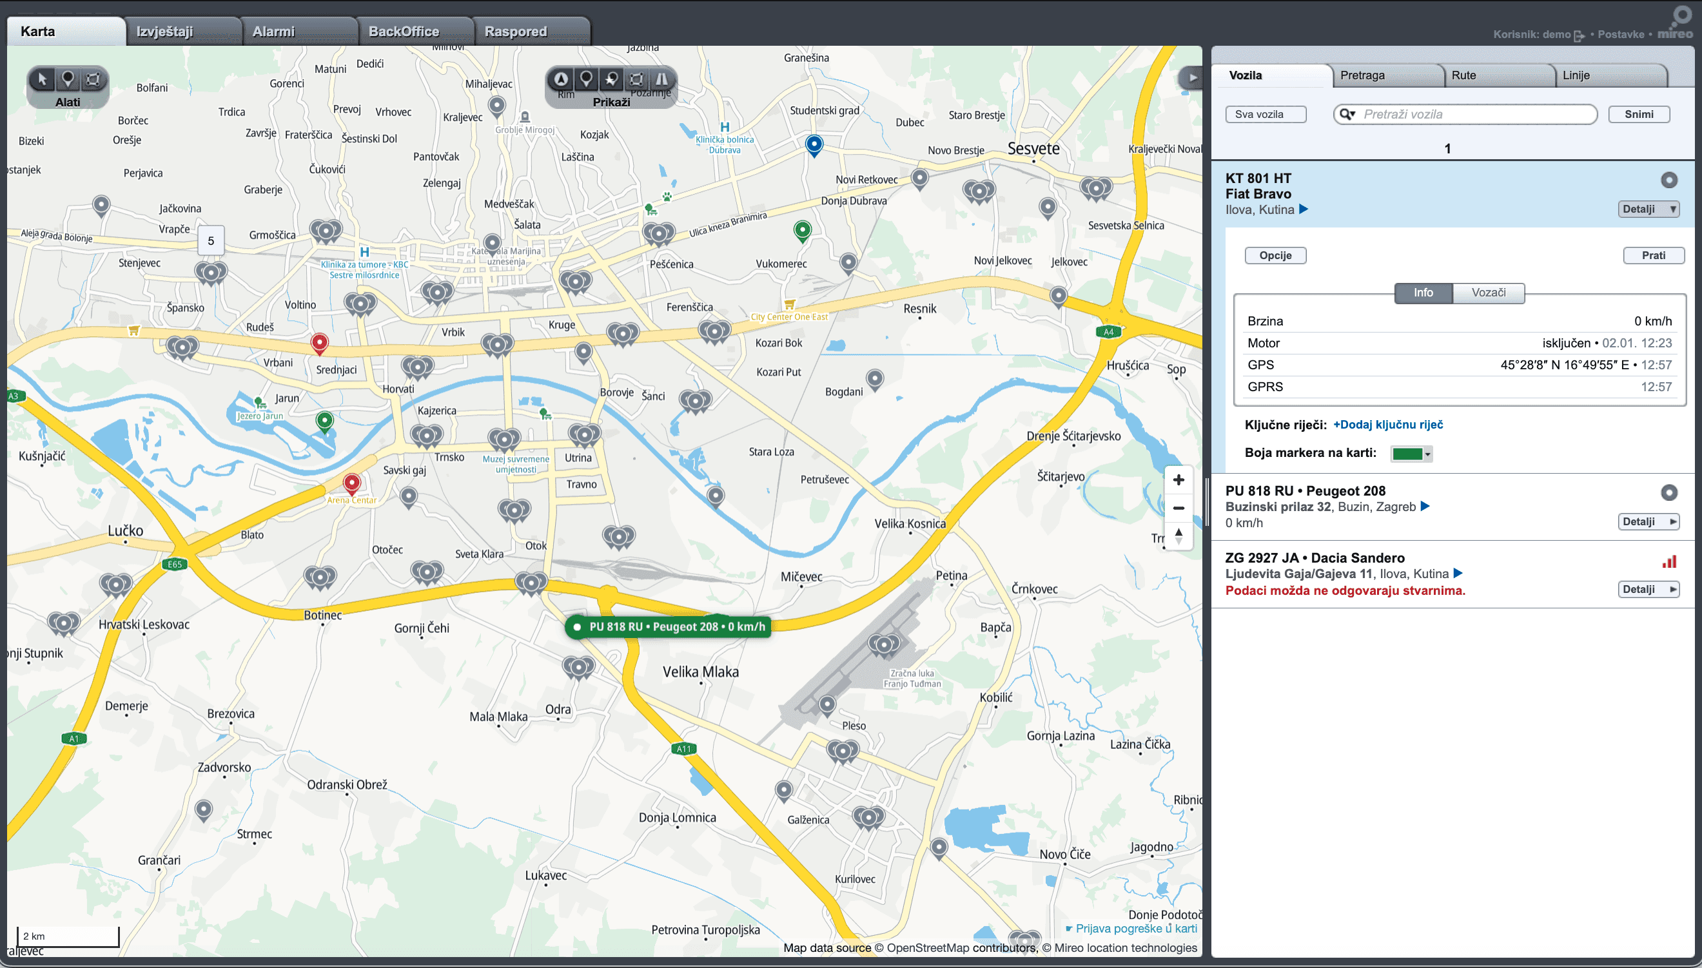Toggle traffic road layer in Prikaži toolbar

(661, 80)
